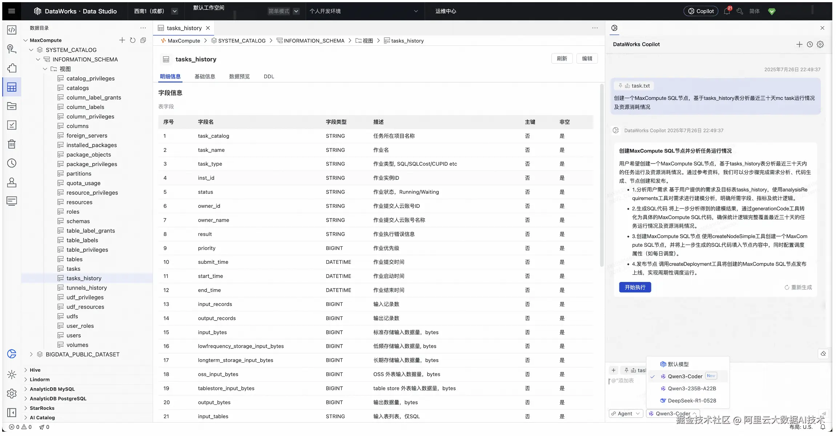This screenshot has height=436, width=836.
Task: Expand the StarRocks catalog section
Action: [26, 408]
